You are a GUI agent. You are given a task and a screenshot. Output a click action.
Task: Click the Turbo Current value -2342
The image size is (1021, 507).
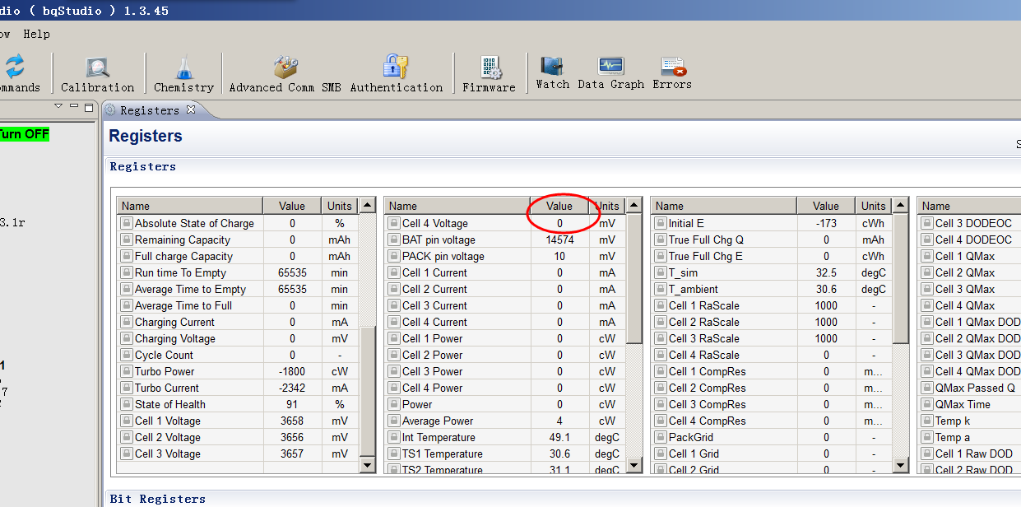292,388
